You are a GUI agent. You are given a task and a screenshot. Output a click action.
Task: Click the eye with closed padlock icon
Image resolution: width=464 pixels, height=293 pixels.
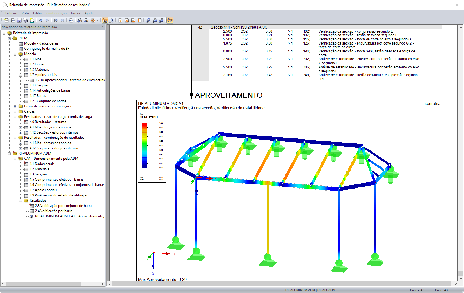coord(161,20)
